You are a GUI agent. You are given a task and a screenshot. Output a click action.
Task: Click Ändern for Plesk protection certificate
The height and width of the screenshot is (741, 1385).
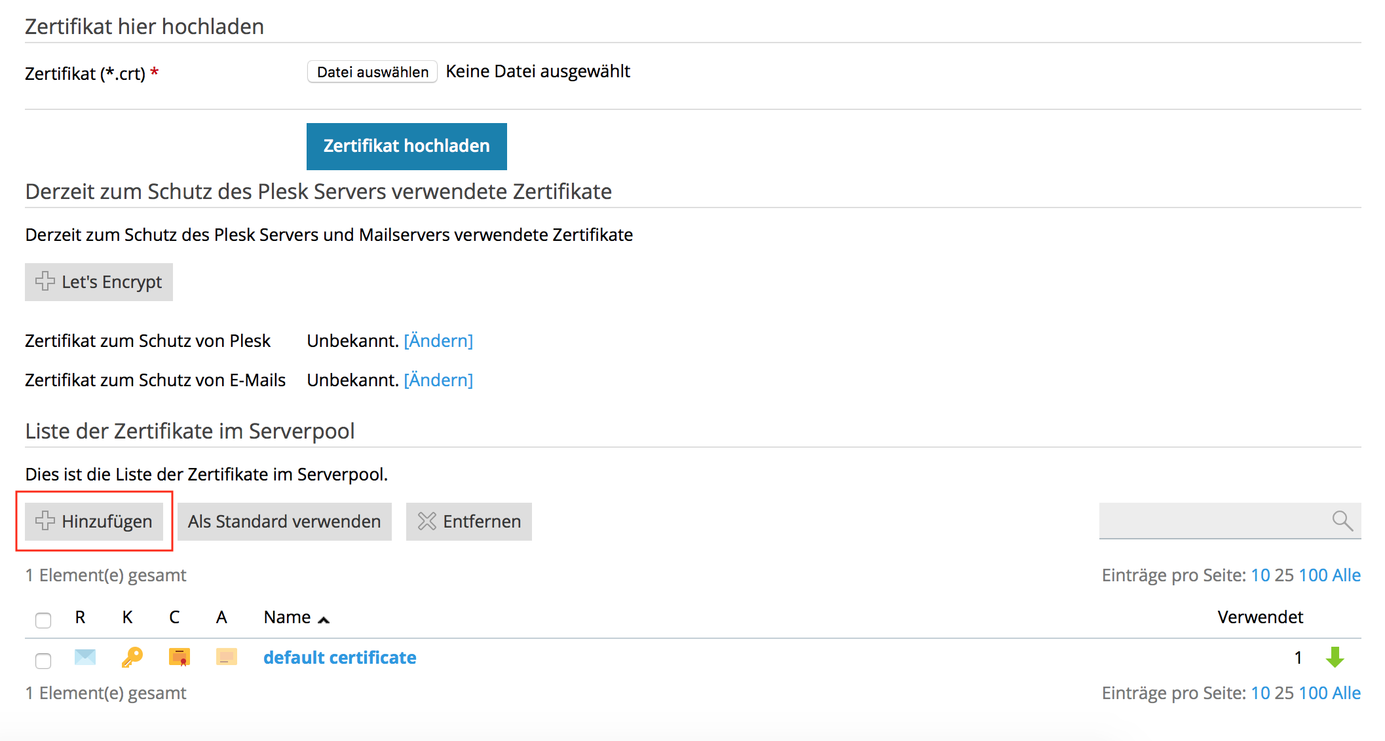(x=438, y=341)
